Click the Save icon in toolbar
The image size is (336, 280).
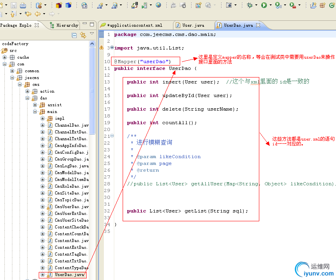(x=14, y=5)
